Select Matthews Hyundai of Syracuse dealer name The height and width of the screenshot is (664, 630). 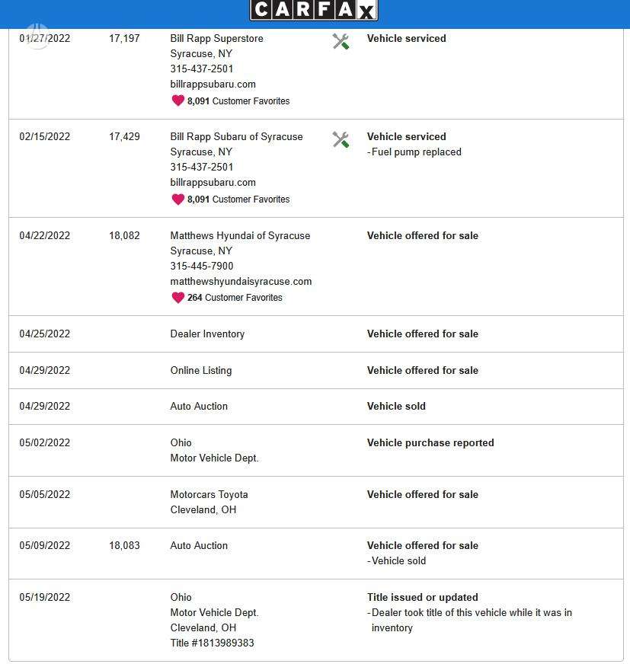pos(240,235)
